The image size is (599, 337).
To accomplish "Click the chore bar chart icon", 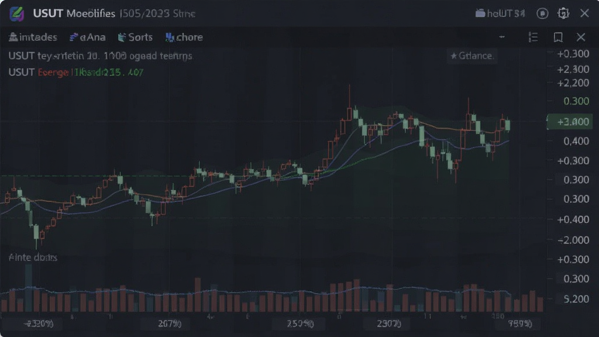I will point(170,37).
